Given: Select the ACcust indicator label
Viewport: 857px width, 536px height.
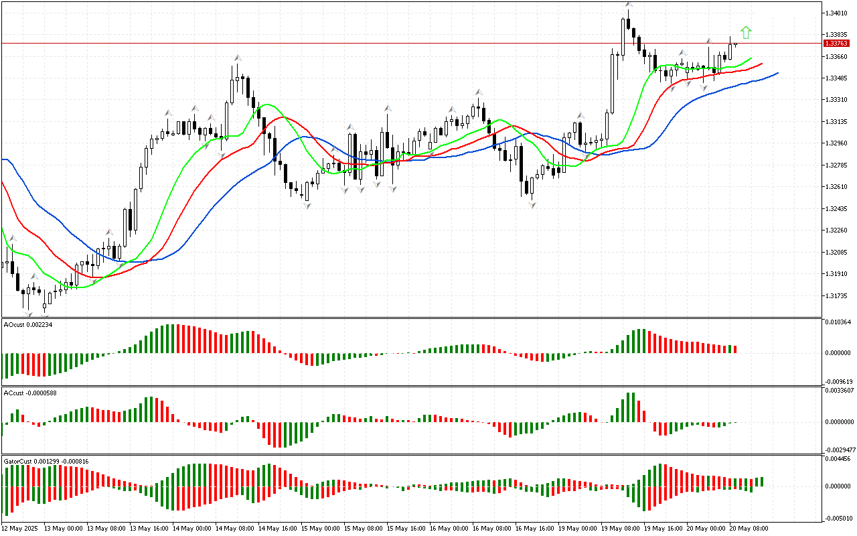Looking at the screenshot, I should [x=30, y=393].
